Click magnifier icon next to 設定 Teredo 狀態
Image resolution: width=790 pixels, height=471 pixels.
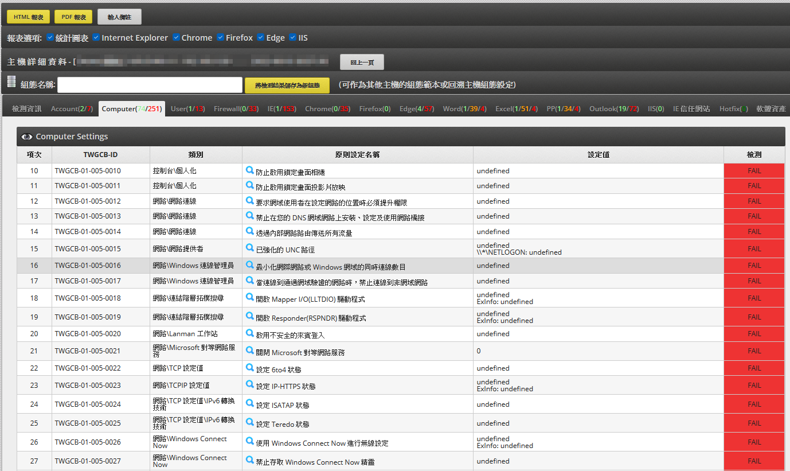[x=249, y=423]
